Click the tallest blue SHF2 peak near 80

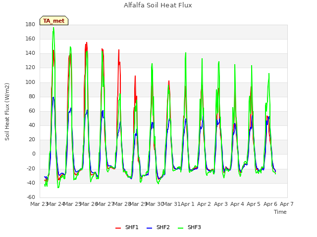point(53,98)
